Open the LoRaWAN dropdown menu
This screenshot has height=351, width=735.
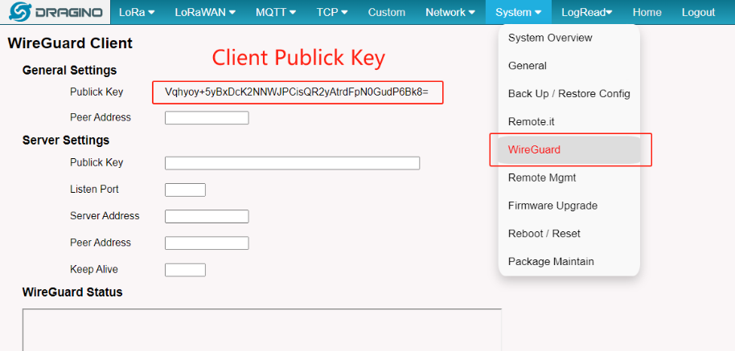click(x=205, y=13)
